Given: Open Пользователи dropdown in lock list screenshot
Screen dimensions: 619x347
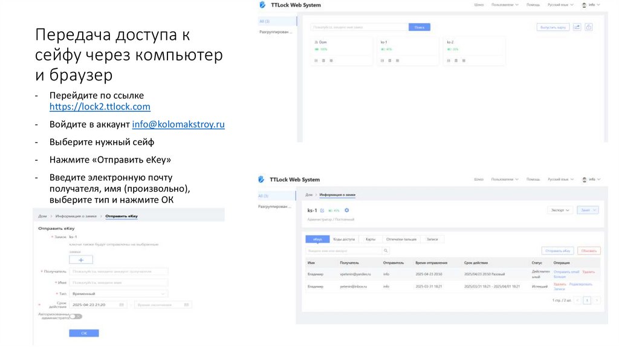Looking at the screenshot, I should click(x=505, y=5).
